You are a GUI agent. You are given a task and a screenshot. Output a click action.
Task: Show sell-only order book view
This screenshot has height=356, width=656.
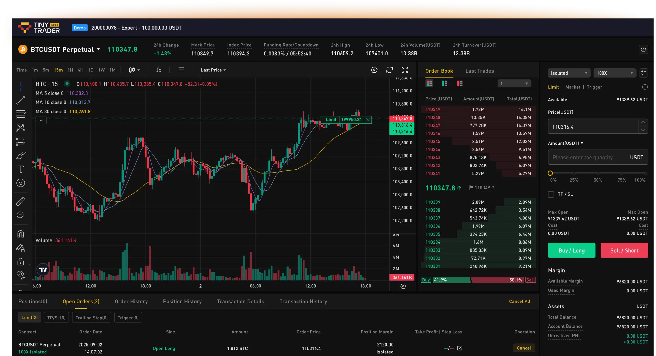pos(460,83)
